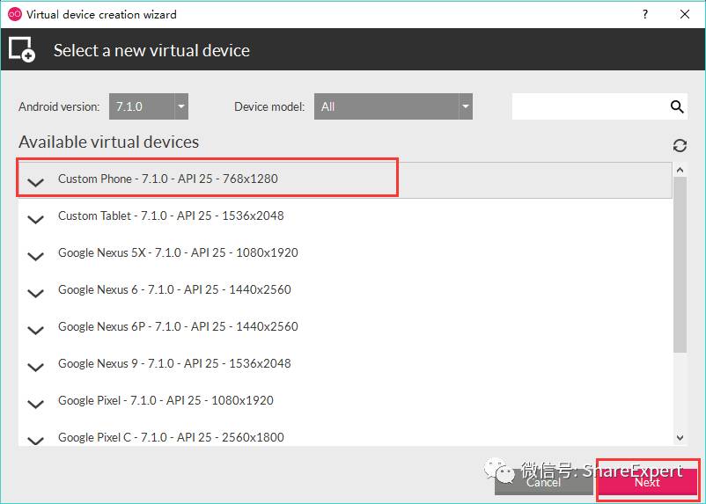
Task: Expand Custom Tablet 1536x2048 details chevron
Action: tap(35, 218)
